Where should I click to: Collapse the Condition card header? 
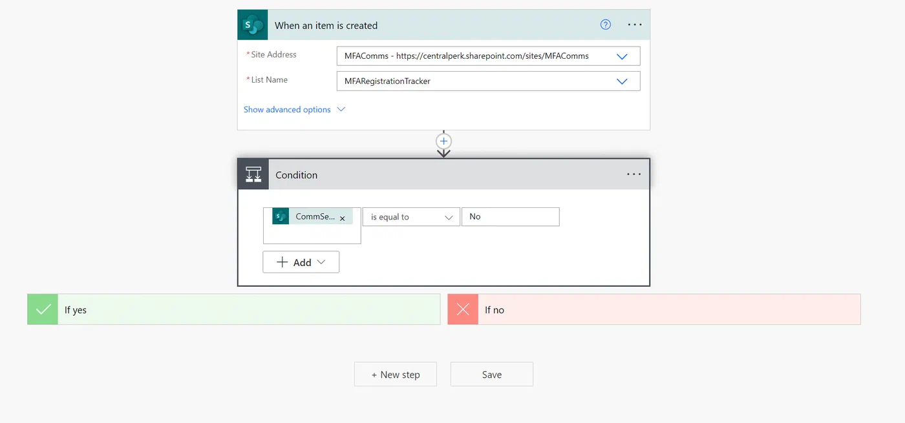[443, 174]
